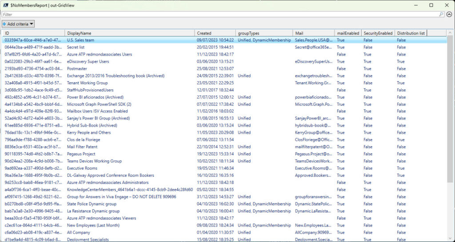Select Microsoft Graph PowerShell SDK (2) row
Image resolution: width=455 pixels, height=242 pixels.
tap(224, 104)
